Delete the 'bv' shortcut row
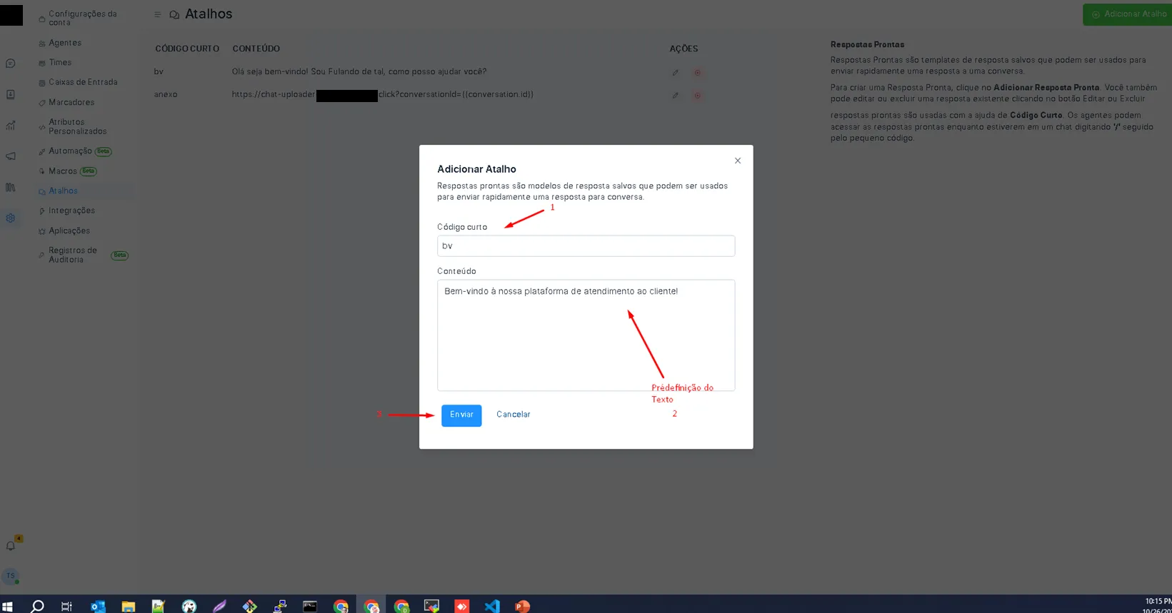This screenshot has height=613, width=1172. (697, 73)
